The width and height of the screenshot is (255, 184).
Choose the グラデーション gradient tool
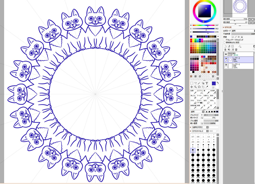(200, 102)
